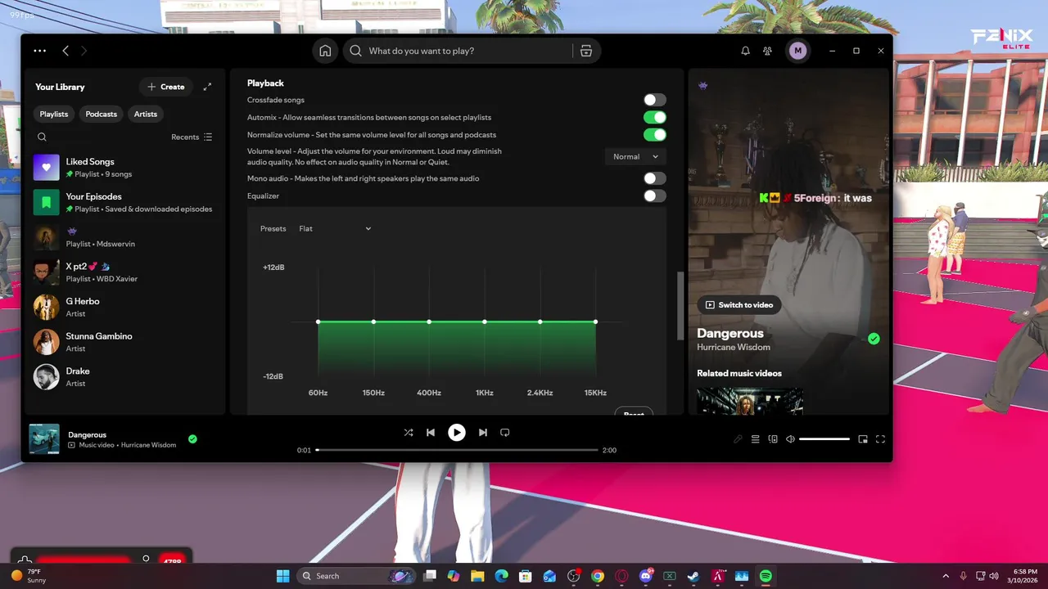Click the song progress bar

[x=457, y=450]
